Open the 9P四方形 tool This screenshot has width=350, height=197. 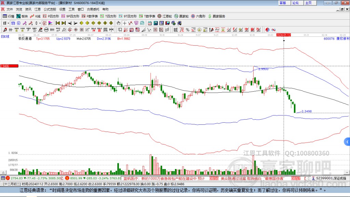pyautogui.click(x=70, y=16)
